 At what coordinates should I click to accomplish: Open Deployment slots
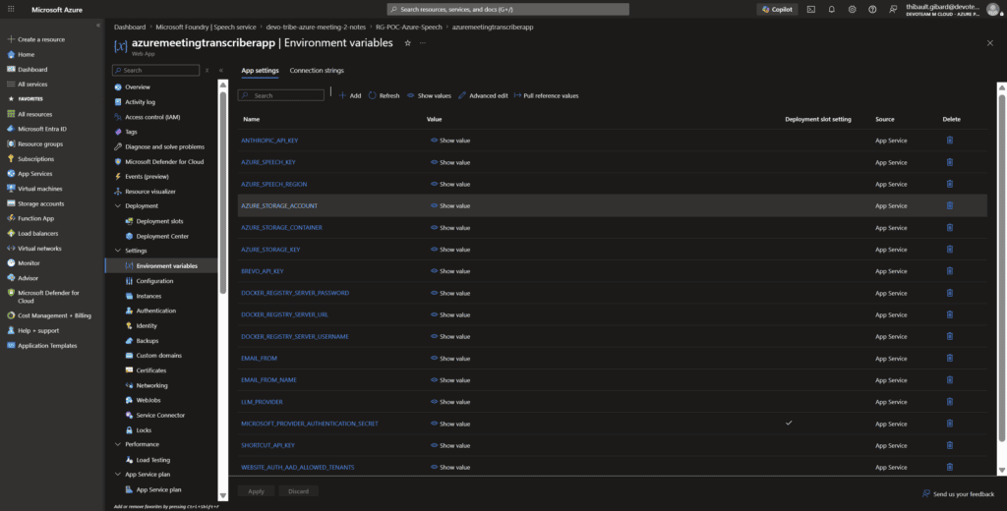coord(159,221)
